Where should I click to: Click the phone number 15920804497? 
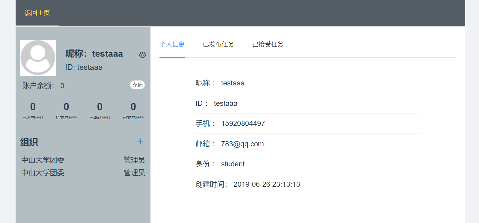(x=243, y=123)
